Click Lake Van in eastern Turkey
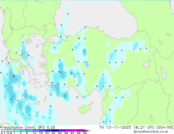 tap(147, 64)
